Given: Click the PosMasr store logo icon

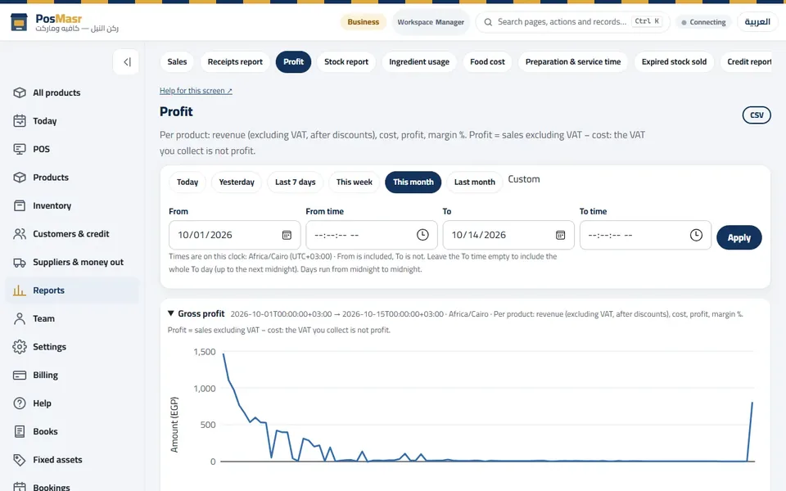Looking at the screenshot, I should tap(19, 23).
